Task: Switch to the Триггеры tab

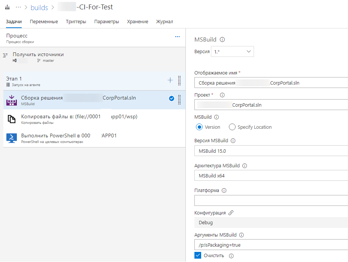Action: point(76,22)
